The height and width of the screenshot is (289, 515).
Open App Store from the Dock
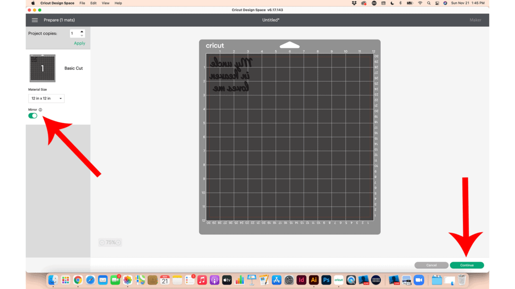tap(277, 280)
